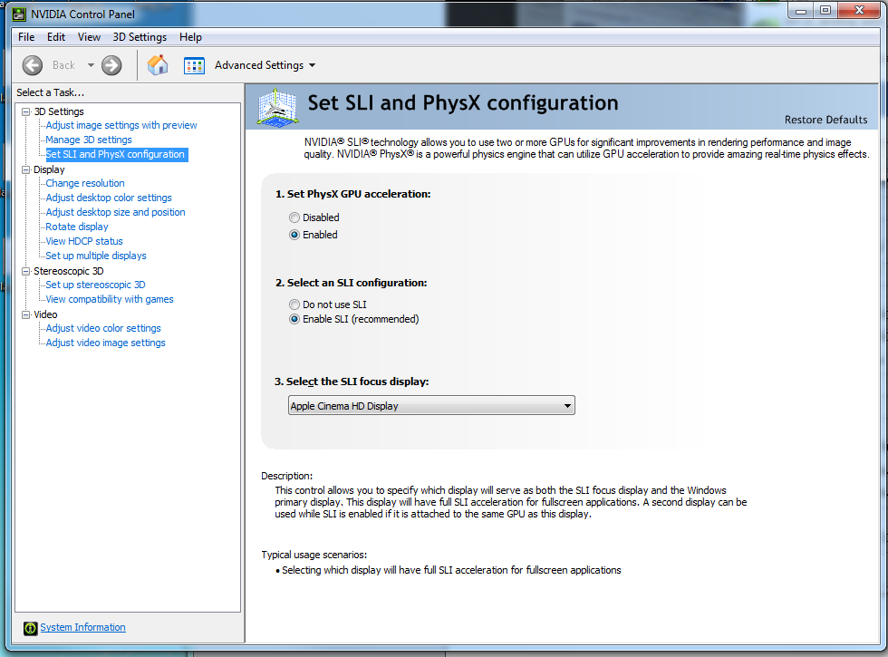
Task: Open Rotate display task
Action: [x=76, y=227]
